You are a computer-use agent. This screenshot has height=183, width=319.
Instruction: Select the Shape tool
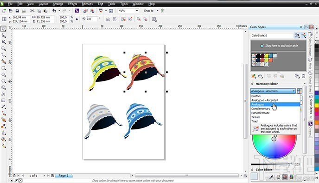pyautogui.click(x=3, y=36)
